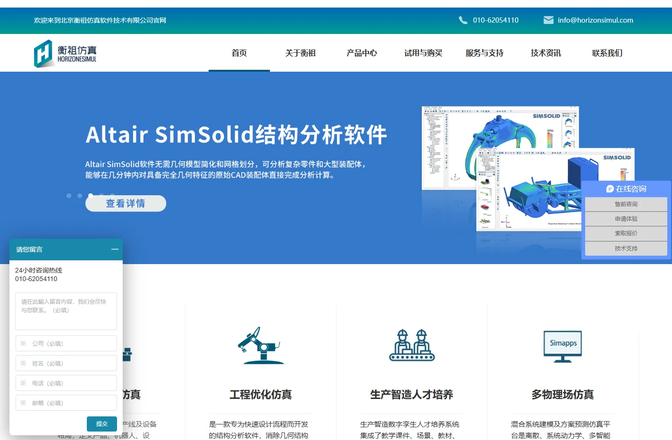Image resolution: width=672 pixels, height=440 pixels.
Task: Open the 试用与购买 menu
Action: pyautogui.click(x=423, y=53)
